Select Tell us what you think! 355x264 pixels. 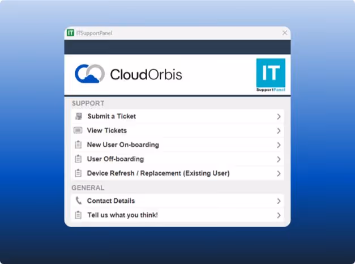(178, 215)
